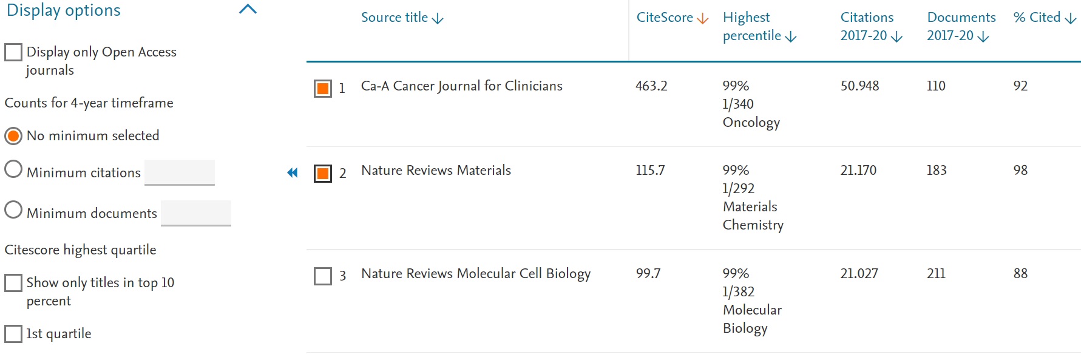Choose the Minimum documents radio option
The height and width of the screenshot is (354, 1081).
point(13,210)
